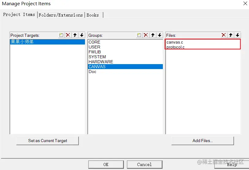Image resolution: width=249 pixels, height=170 pixels.
Task: Click Set as Current Target button
Action: (48, 141)
